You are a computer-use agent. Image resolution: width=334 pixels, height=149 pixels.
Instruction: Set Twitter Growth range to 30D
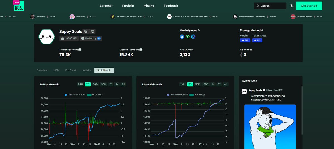click(x=95, y=84)
